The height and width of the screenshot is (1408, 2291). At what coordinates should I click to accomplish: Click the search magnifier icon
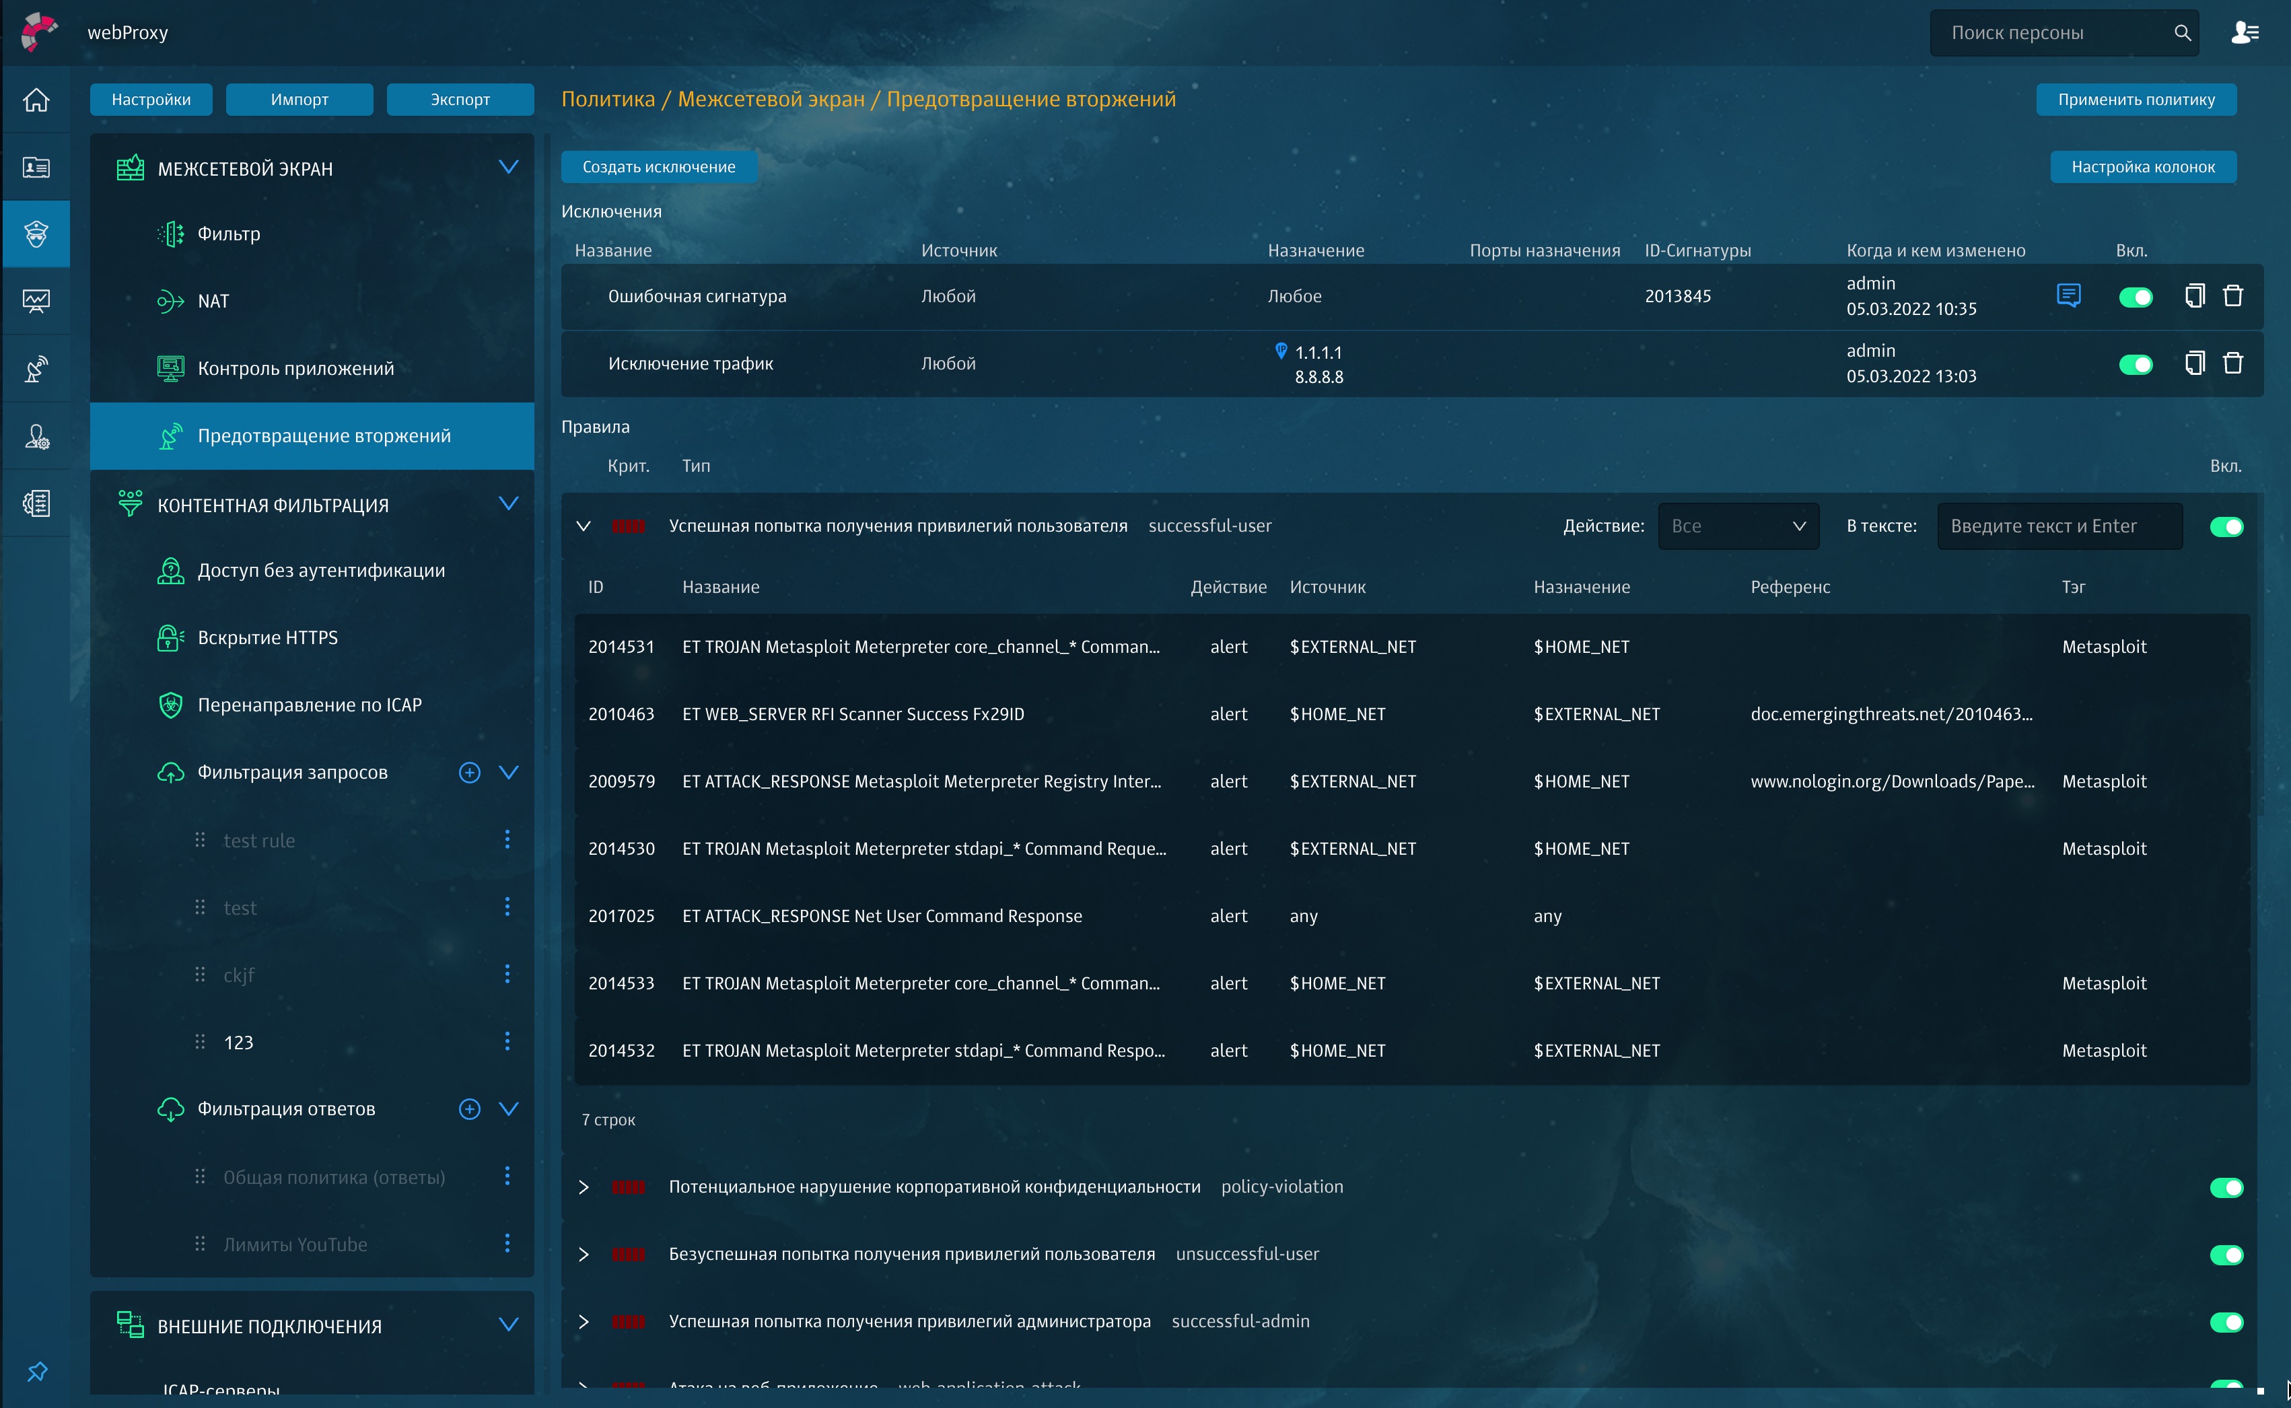(2182, 32)
